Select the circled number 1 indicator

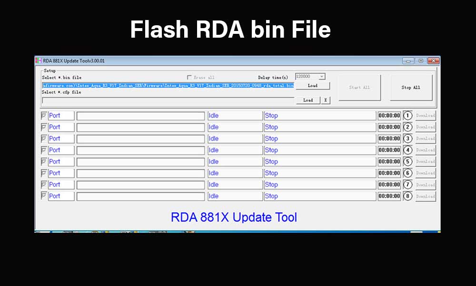pos(407,115)
